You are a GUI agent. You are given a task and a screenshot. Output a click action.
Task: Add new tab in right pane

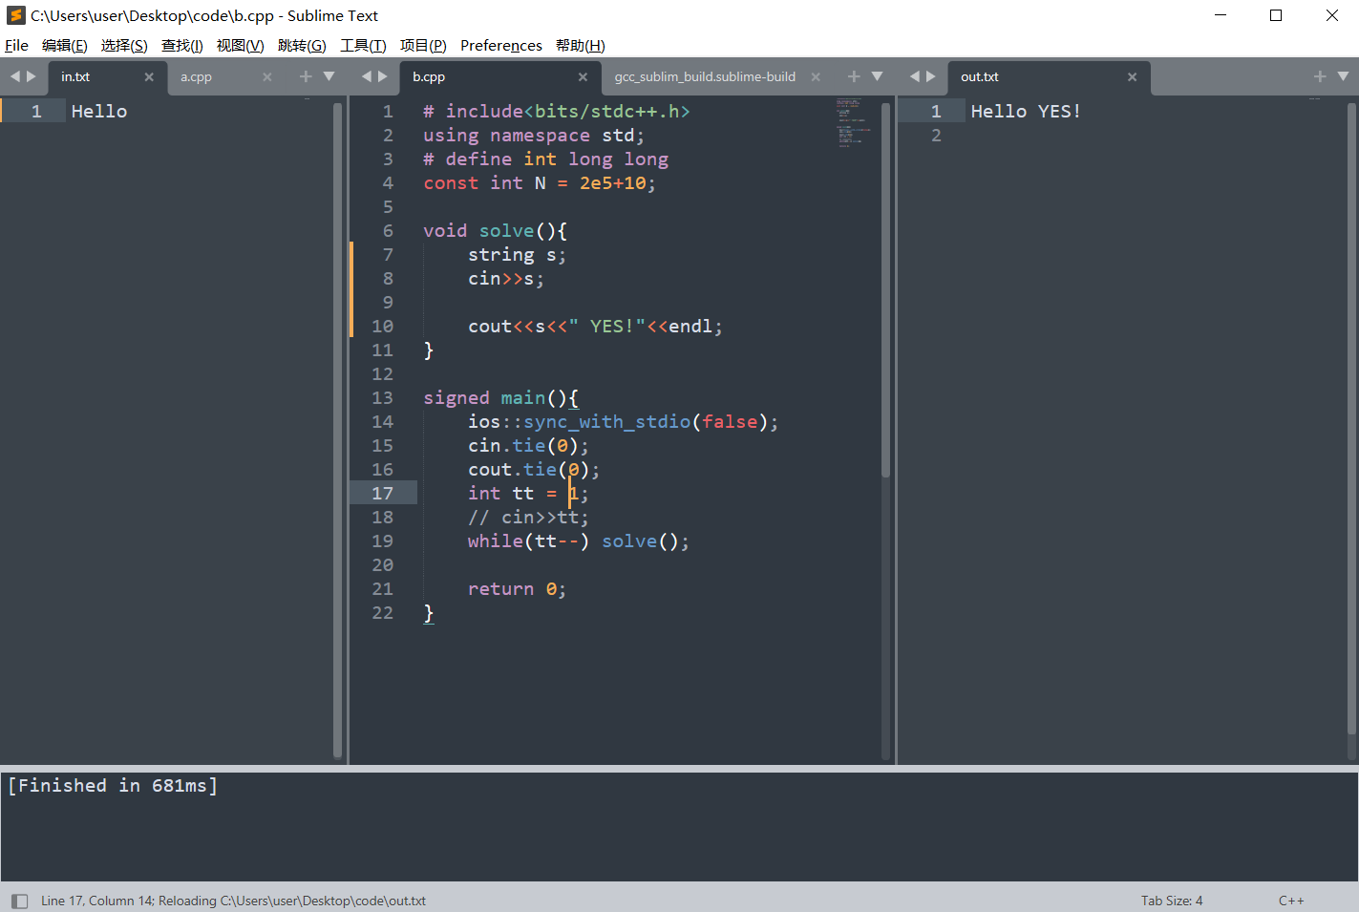[1320, 76]
